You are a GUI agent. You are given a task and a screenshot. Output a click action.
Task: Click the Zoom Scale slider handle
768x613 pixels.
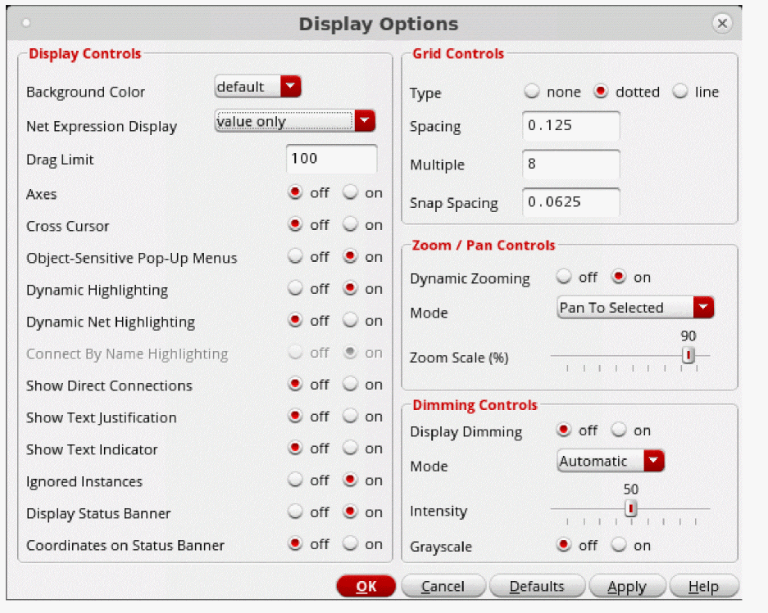pos(688,355)
